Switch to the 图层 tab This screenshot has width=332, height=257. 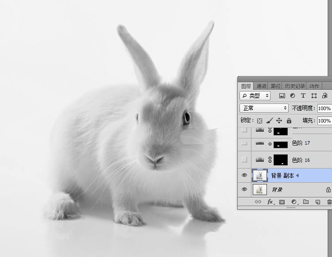(x=246, y=86)
